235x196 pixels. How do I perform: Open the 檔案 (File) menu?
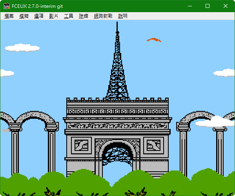pos(9,16)
